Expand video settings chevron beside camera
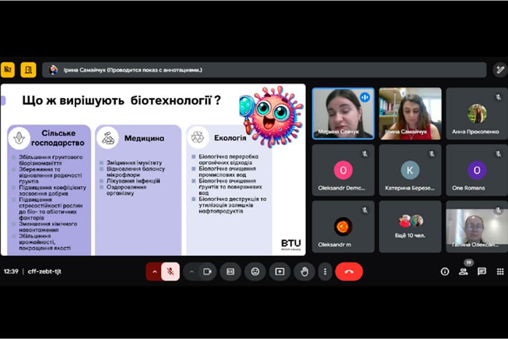The height and width of the screenshot is (339, 508). click(x=191, y=272)
